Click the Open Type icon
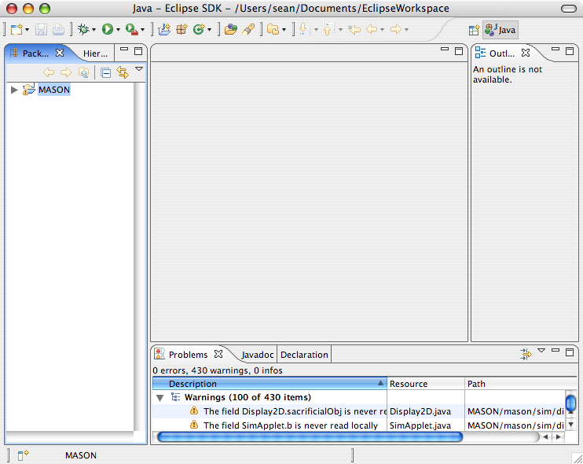 [x=230, y=29]
